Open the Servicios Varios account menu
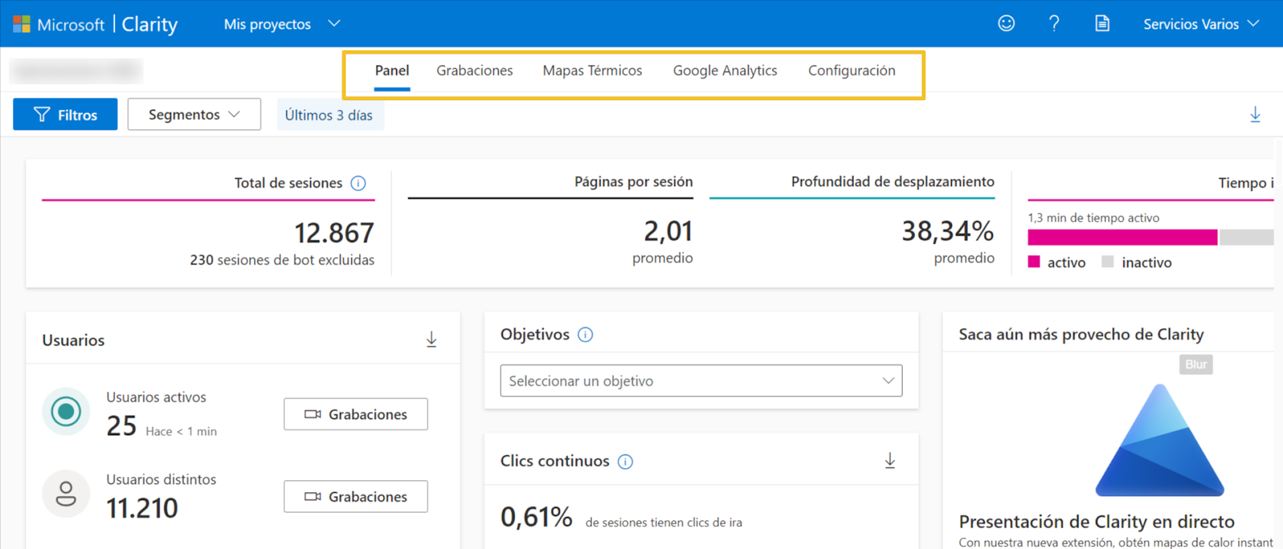Viewport: 1283px width, 549px height. click(1201, 24)
